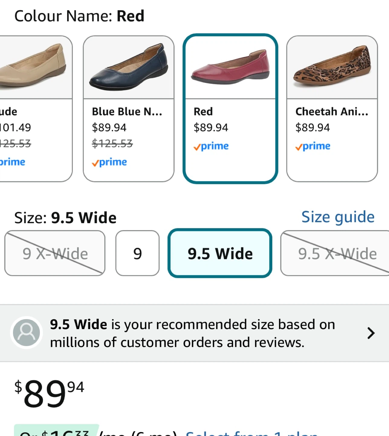Screen dimensions: 389x436
Task: Select the unavailable 9 X-Wide size
Action: point(55,253)
